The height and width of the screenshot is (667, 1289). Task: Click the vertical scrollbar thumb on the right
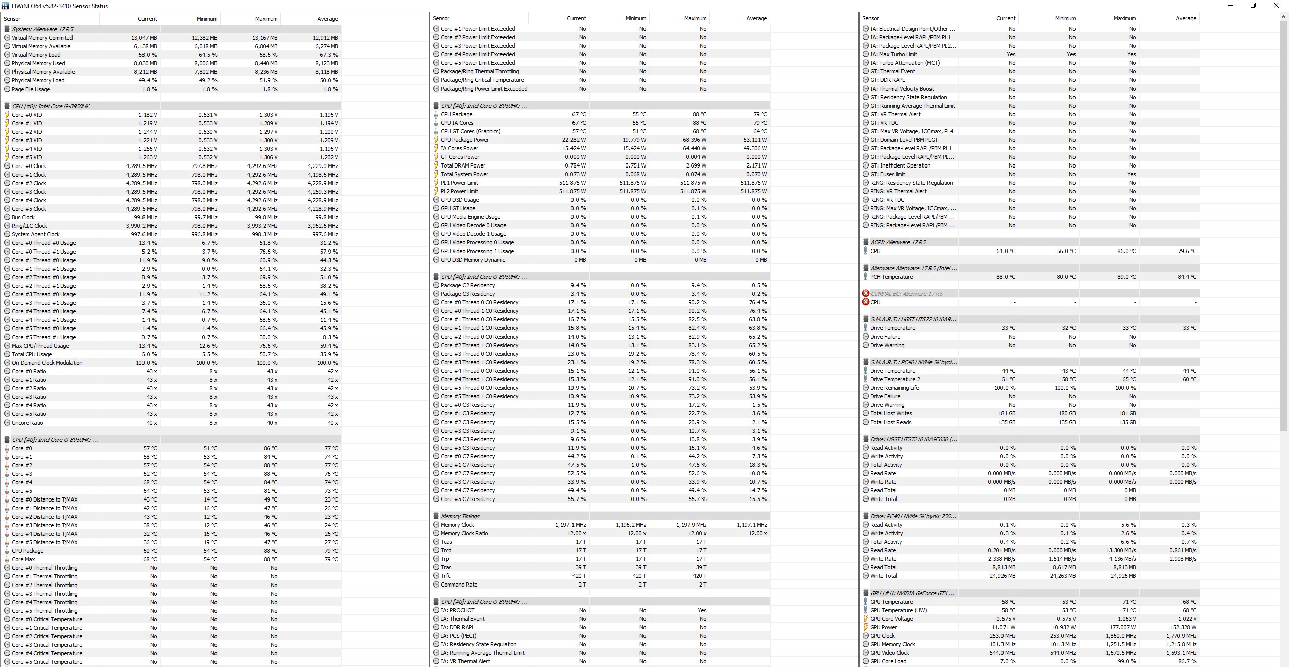[1284, 226]
